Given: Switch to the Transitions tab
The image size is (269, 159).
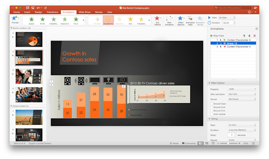Looking at the screenshot, I should point(52,12).
